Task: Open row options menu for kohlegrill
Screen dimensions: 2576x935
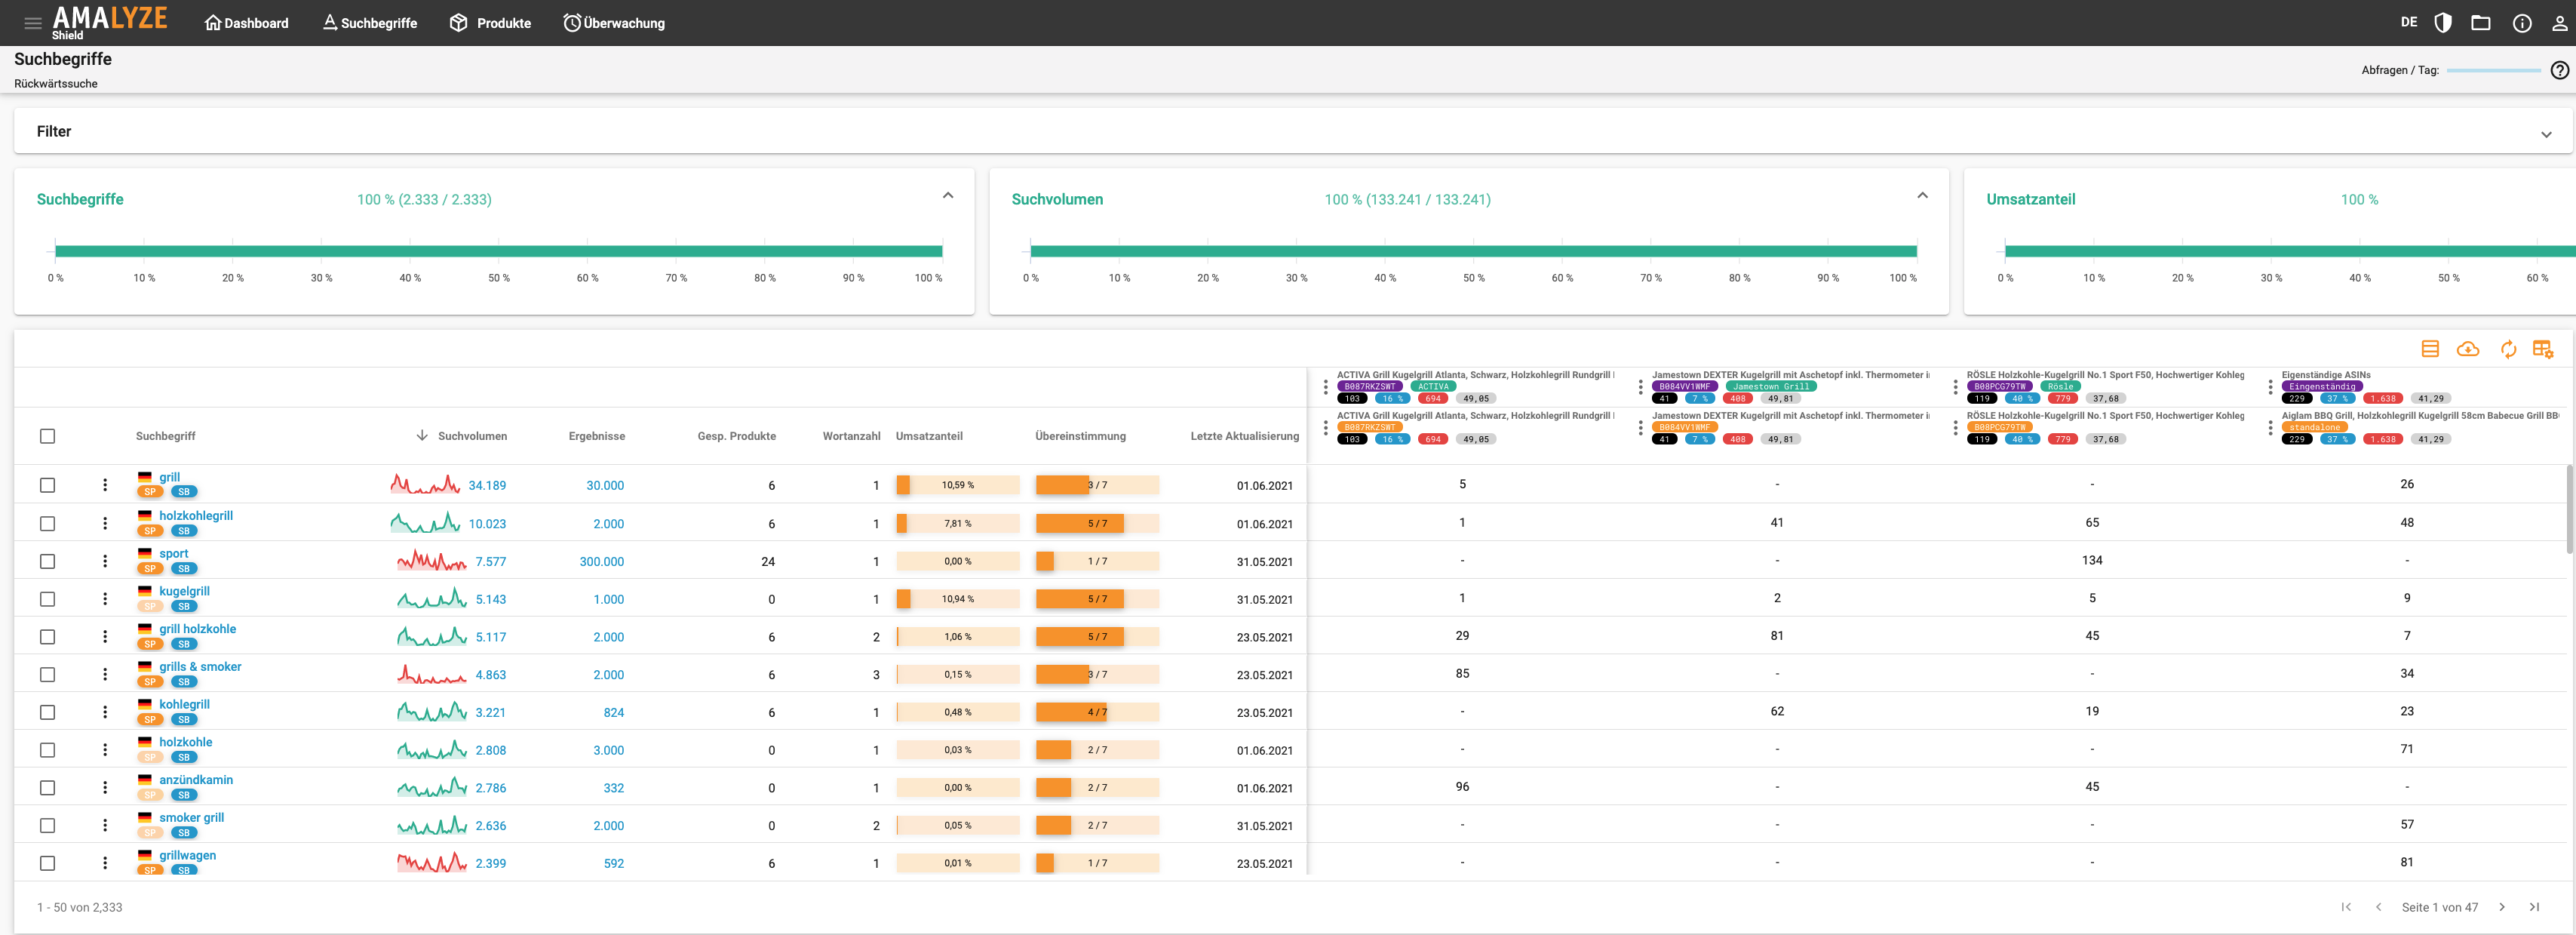Action: (105, 712)
